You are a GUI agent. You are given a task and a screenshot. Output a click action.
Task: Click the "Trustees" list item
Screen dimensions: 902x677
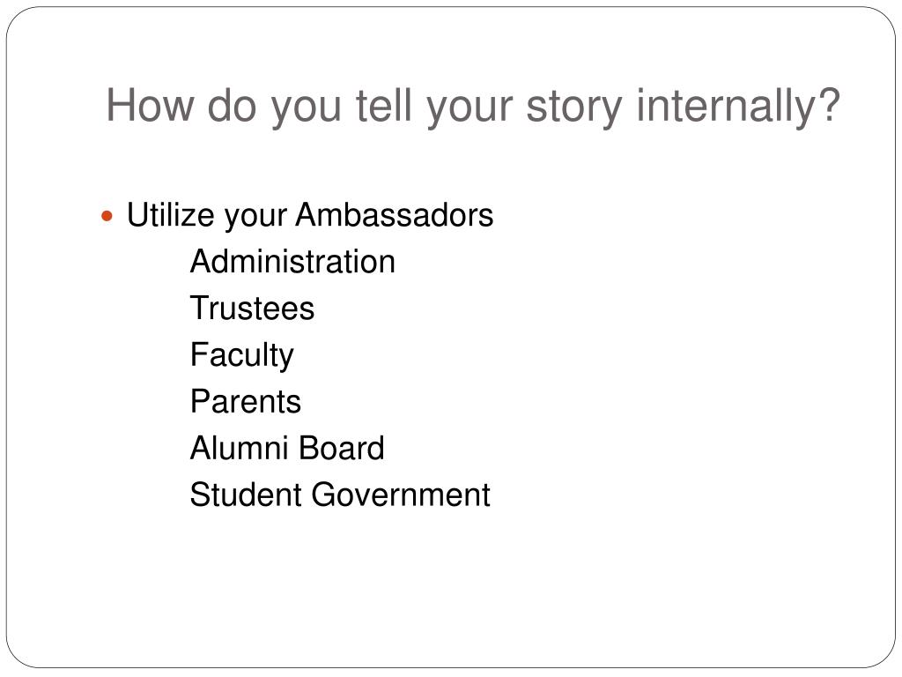click(253, 308)
